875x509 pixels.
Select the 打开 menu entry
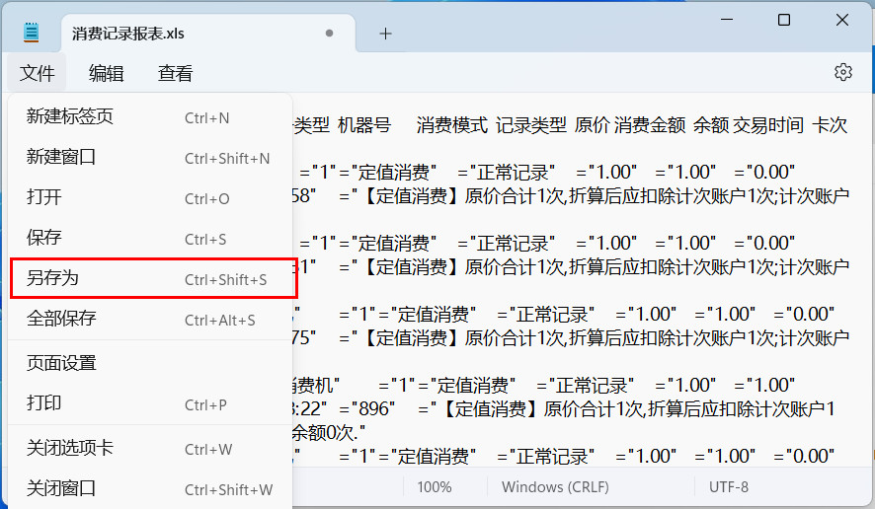click(x=151, y=197)
